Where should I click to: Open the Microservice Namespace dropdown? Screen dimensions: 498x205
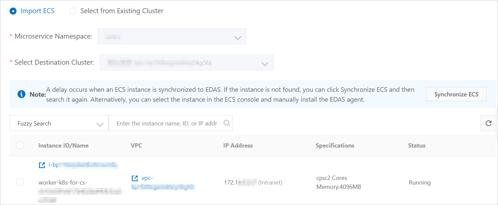tap(172, 36)
